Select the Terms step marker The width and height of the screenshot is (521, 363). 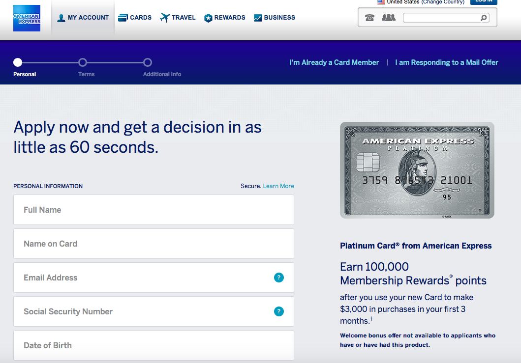82,62
